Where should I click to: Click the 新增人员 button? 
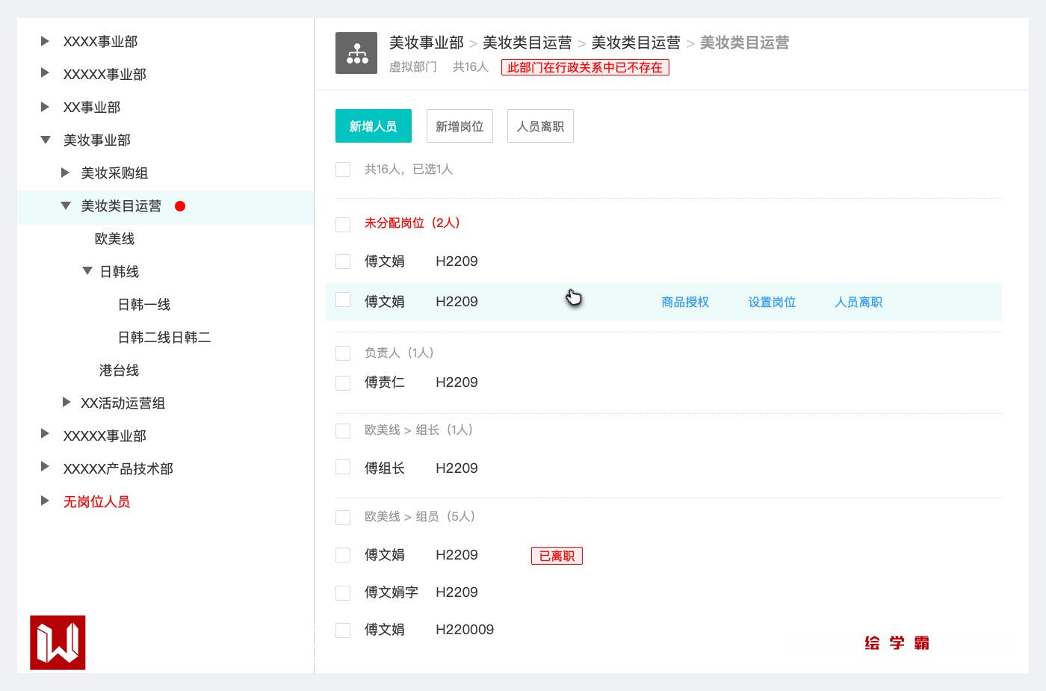[373, 126]
